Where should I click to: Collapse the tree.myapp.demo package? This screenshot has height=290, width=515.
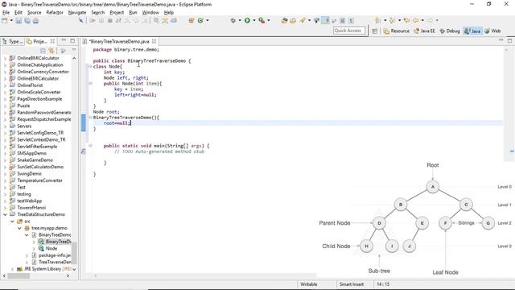click(x=19, y=228)
